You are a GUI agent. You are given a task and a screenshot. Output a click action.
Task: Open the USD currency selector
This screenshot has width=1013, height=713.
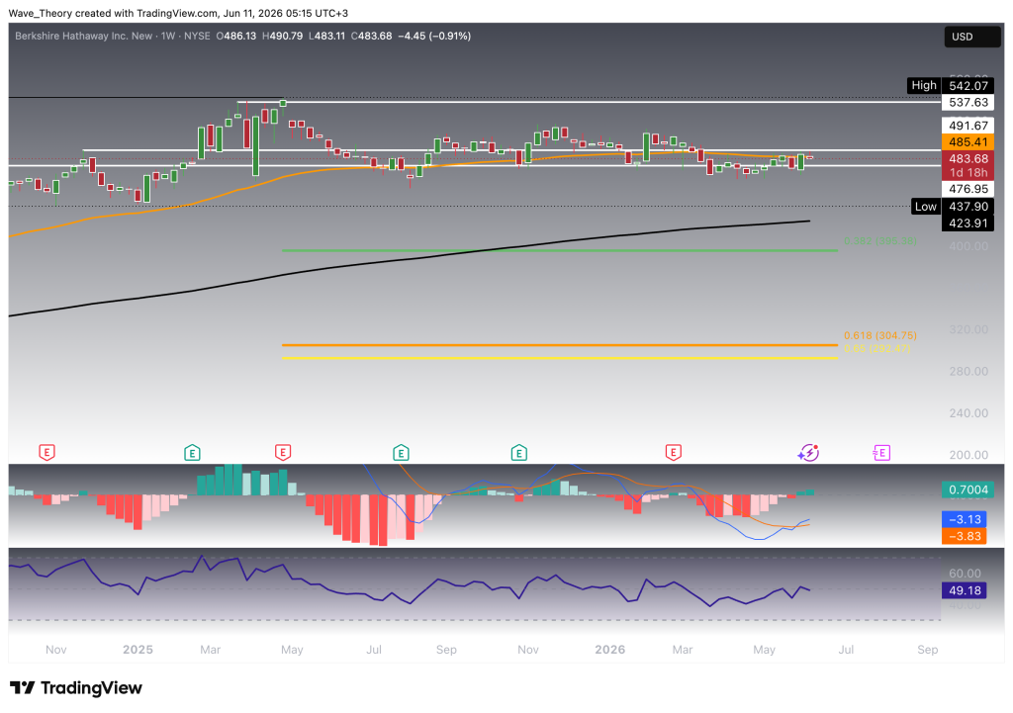pyautogui.click(x=972, y=37)
